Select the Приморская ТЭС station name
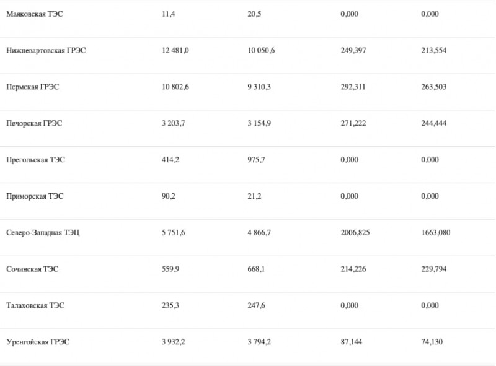The height and width of the screenshot is (366, 496). 35,197
